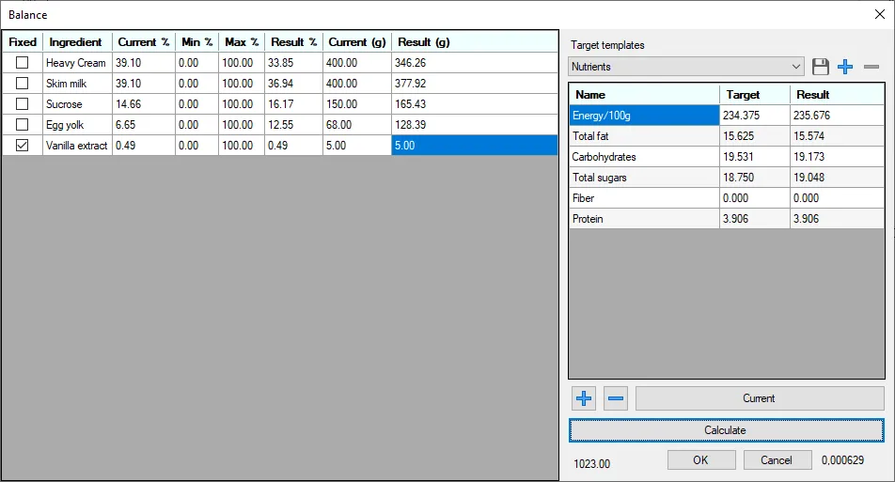Image resolution: width=895 pixels, height=482 pixels.
Task: Select the Energy/100g nutrient row
Action: [x=727, y=116]
